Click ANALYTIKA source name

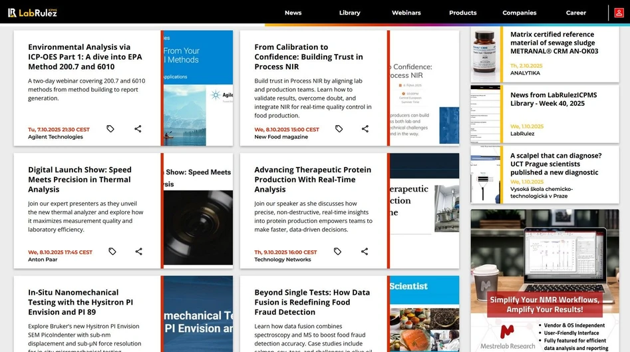(525, 73)
